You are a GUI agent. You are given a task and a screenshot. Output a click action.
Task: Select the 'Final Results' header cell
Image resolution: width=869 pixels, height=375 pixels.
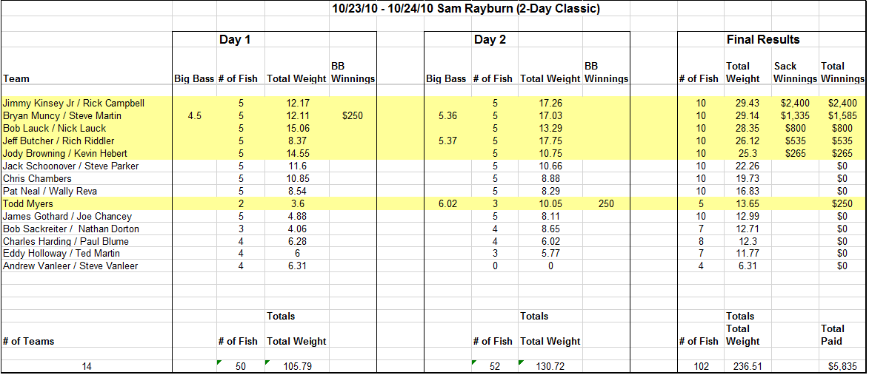click(x=763, y=40)
